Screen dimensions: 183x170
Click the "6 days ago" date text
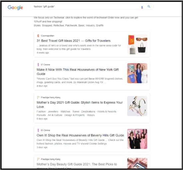point(42,119)
